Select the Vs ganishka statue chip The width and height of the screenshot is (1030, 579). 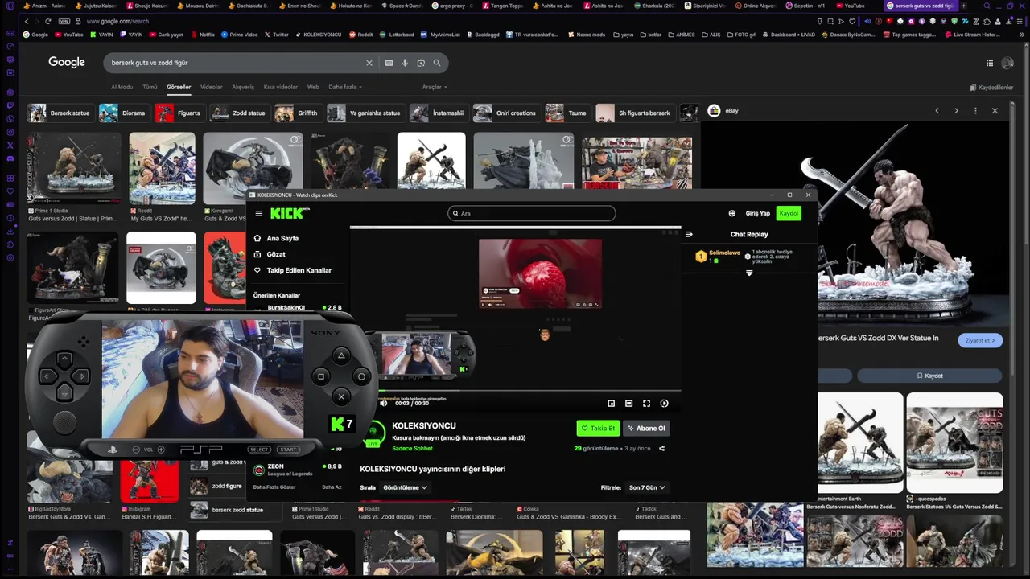click(x=365, y=113)
